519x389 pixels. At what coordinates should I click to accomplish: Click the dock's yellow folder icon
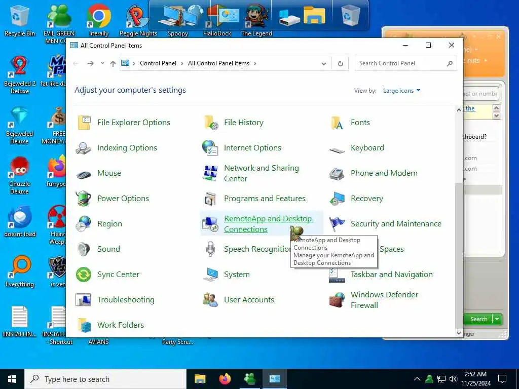tap(314, 15)
